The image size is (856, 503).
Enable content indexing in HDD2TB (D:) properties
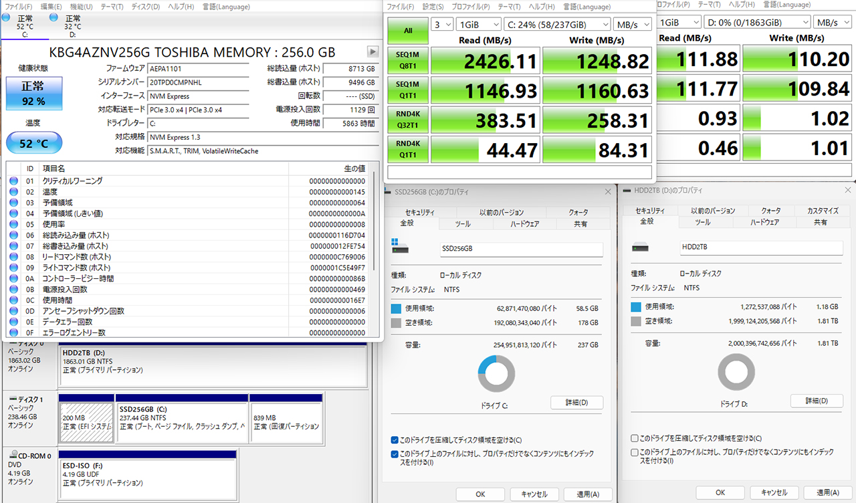pos(635,452)
